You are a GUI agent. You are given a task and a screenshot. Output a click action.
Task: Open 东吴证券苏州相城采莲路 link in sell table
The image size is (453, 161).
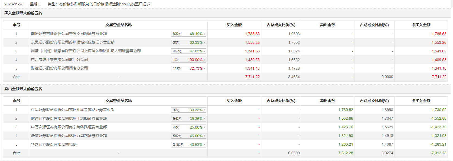tap(73, 110)
